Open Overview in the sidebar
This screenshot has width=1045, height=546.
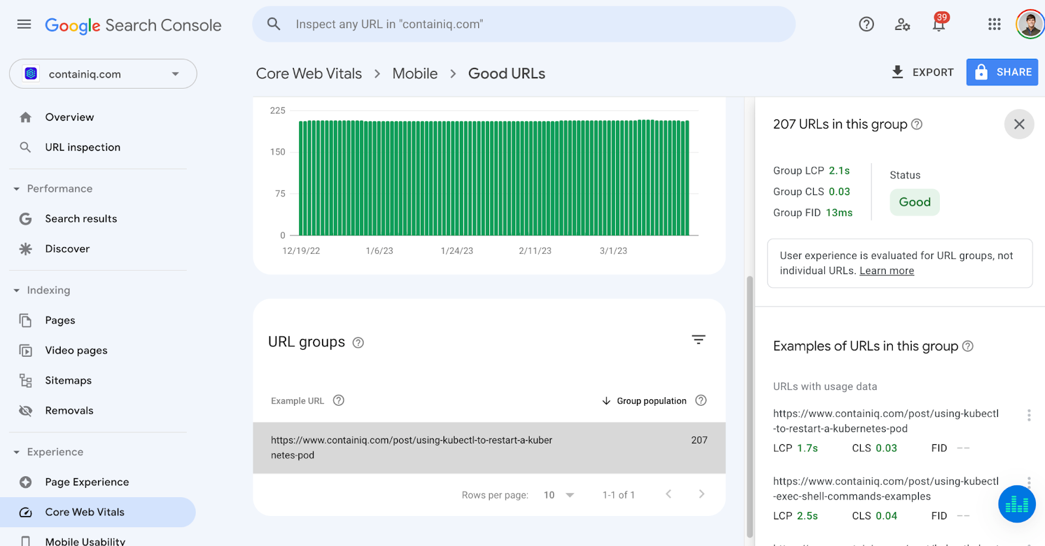[69, 117]
